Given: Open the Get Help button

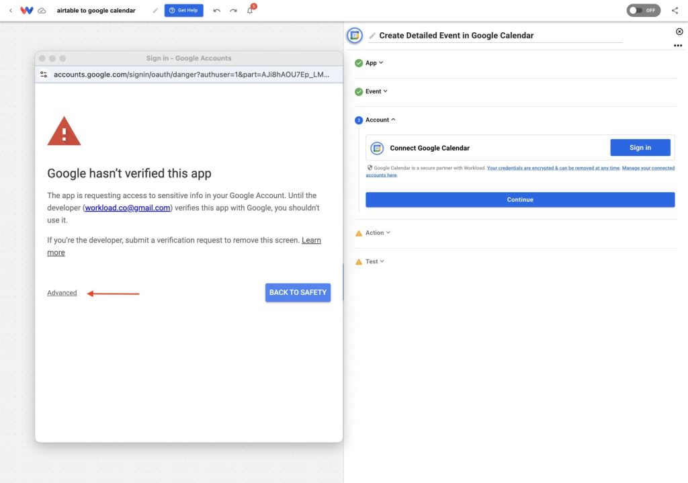Looking at the screenshot, I should 183,10.
